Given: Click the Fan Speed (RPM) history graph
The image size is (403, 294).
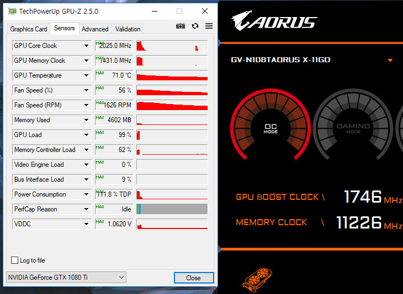Looking at the screenshot, I should pos(172,105).
